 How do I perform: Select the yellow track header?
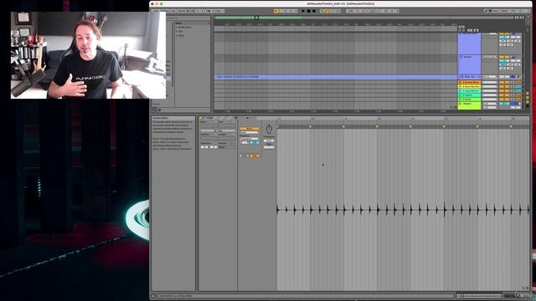click(469, 87)
